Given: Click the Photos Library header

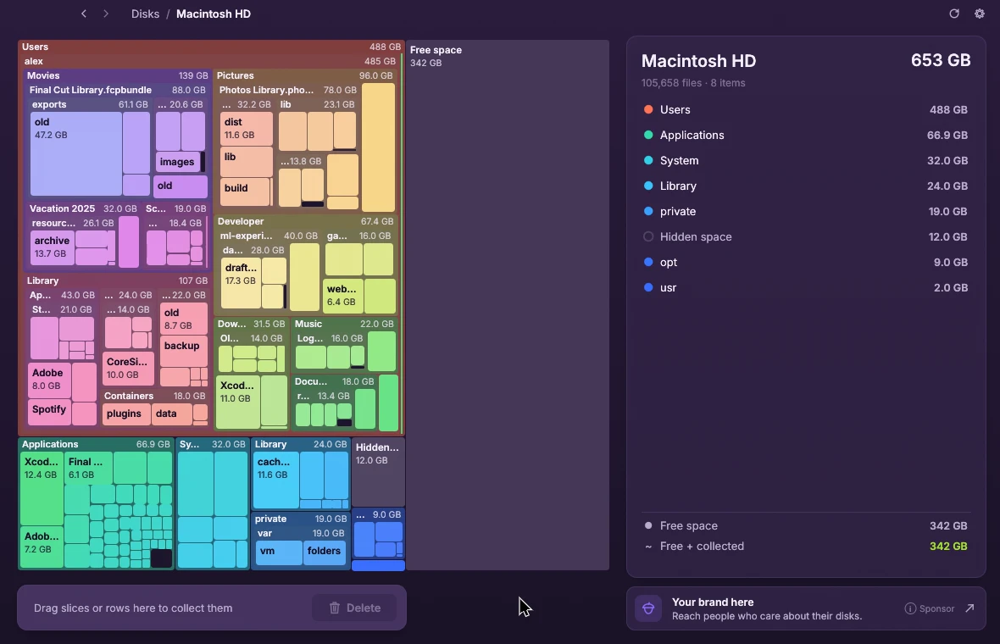Looking at the screenshot, I should point(287,90).
